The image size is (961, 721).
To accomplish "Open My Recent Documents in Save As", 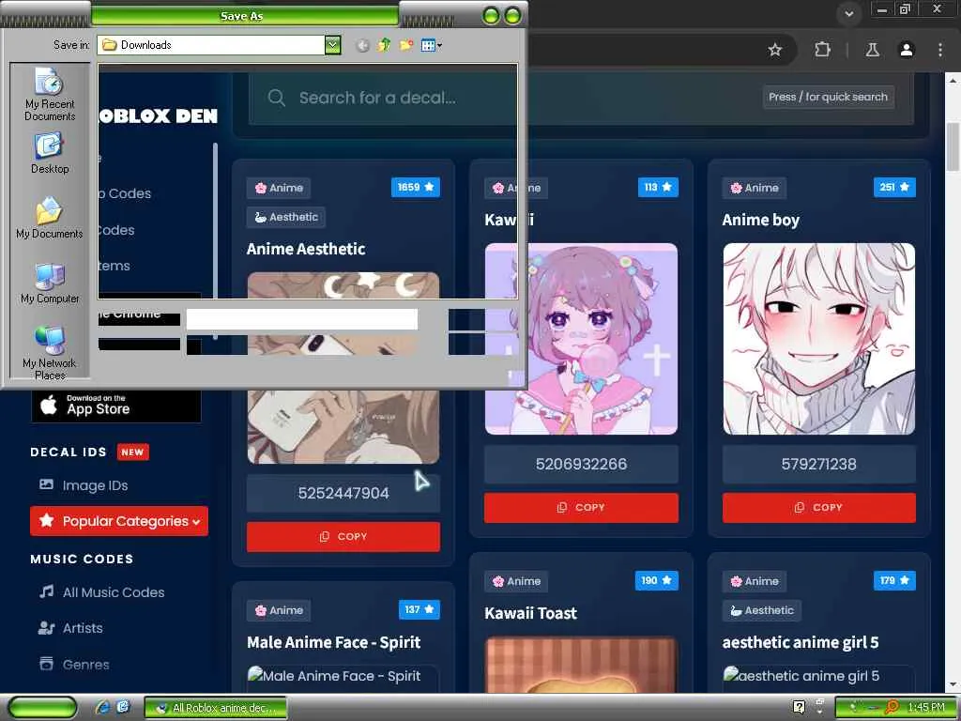I will click(50, 94).
